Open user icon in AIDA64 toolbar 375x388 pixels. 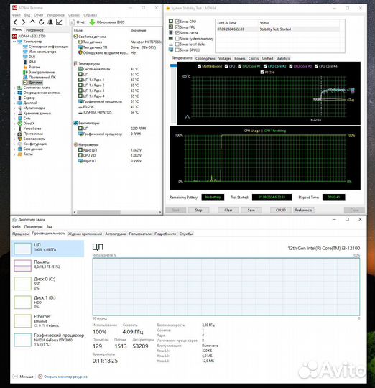pyautogui.click(x=50, y=22)
